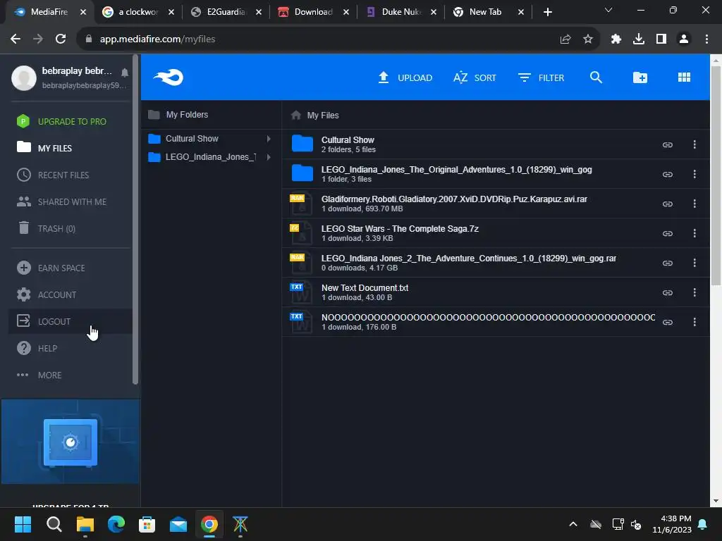Open Help
The image size is (722, 541).
[37, 348]
